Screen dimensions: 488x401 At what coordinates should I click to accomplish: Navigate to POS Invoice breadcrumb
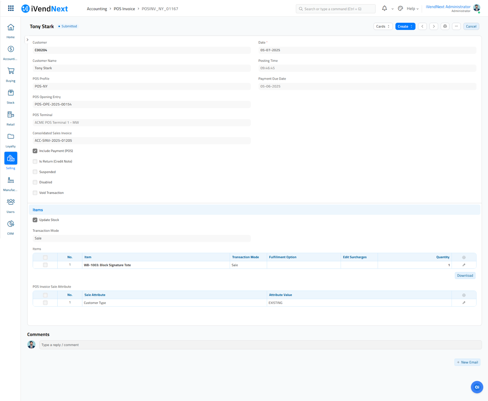pyautogui.click(x=124, y=9)
